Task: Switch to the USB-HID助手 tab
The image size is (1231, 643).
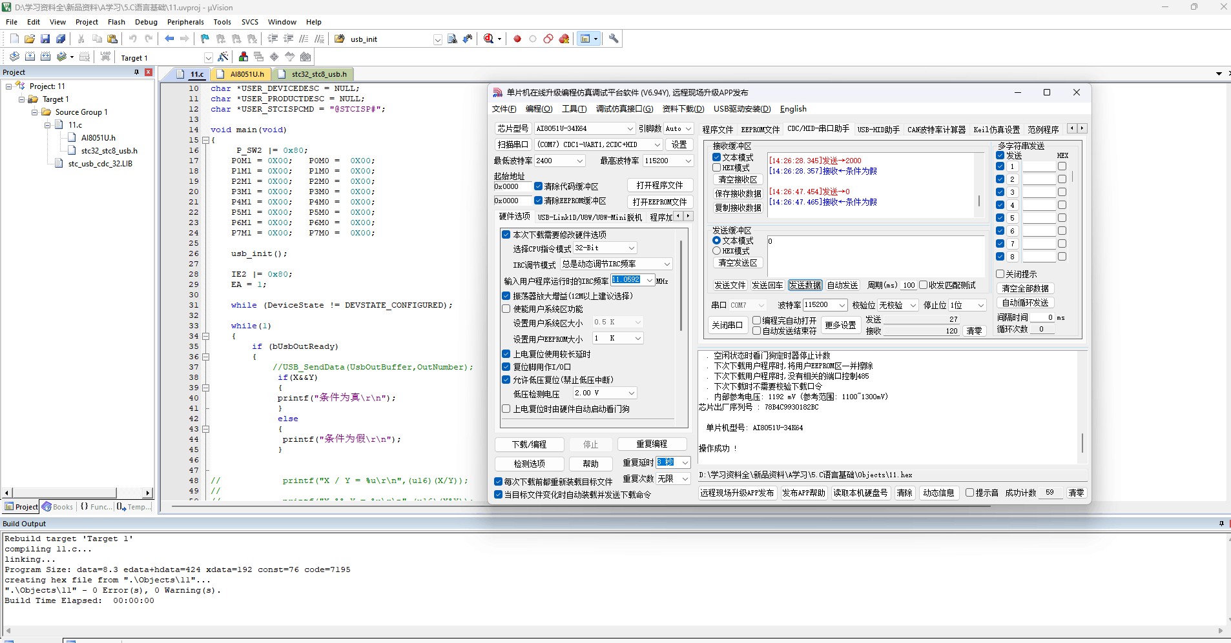Action: click(878, 129)
